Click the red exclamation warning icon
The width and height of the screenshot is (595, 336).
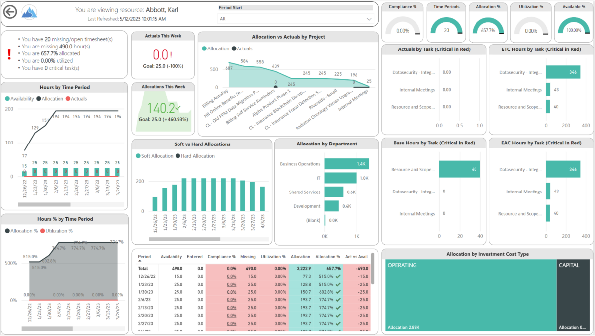(x=9, y=55)
